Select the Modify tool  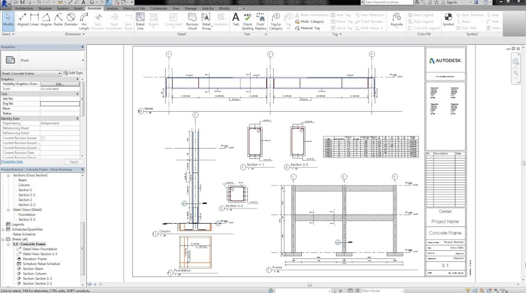[x=8, y=21]
